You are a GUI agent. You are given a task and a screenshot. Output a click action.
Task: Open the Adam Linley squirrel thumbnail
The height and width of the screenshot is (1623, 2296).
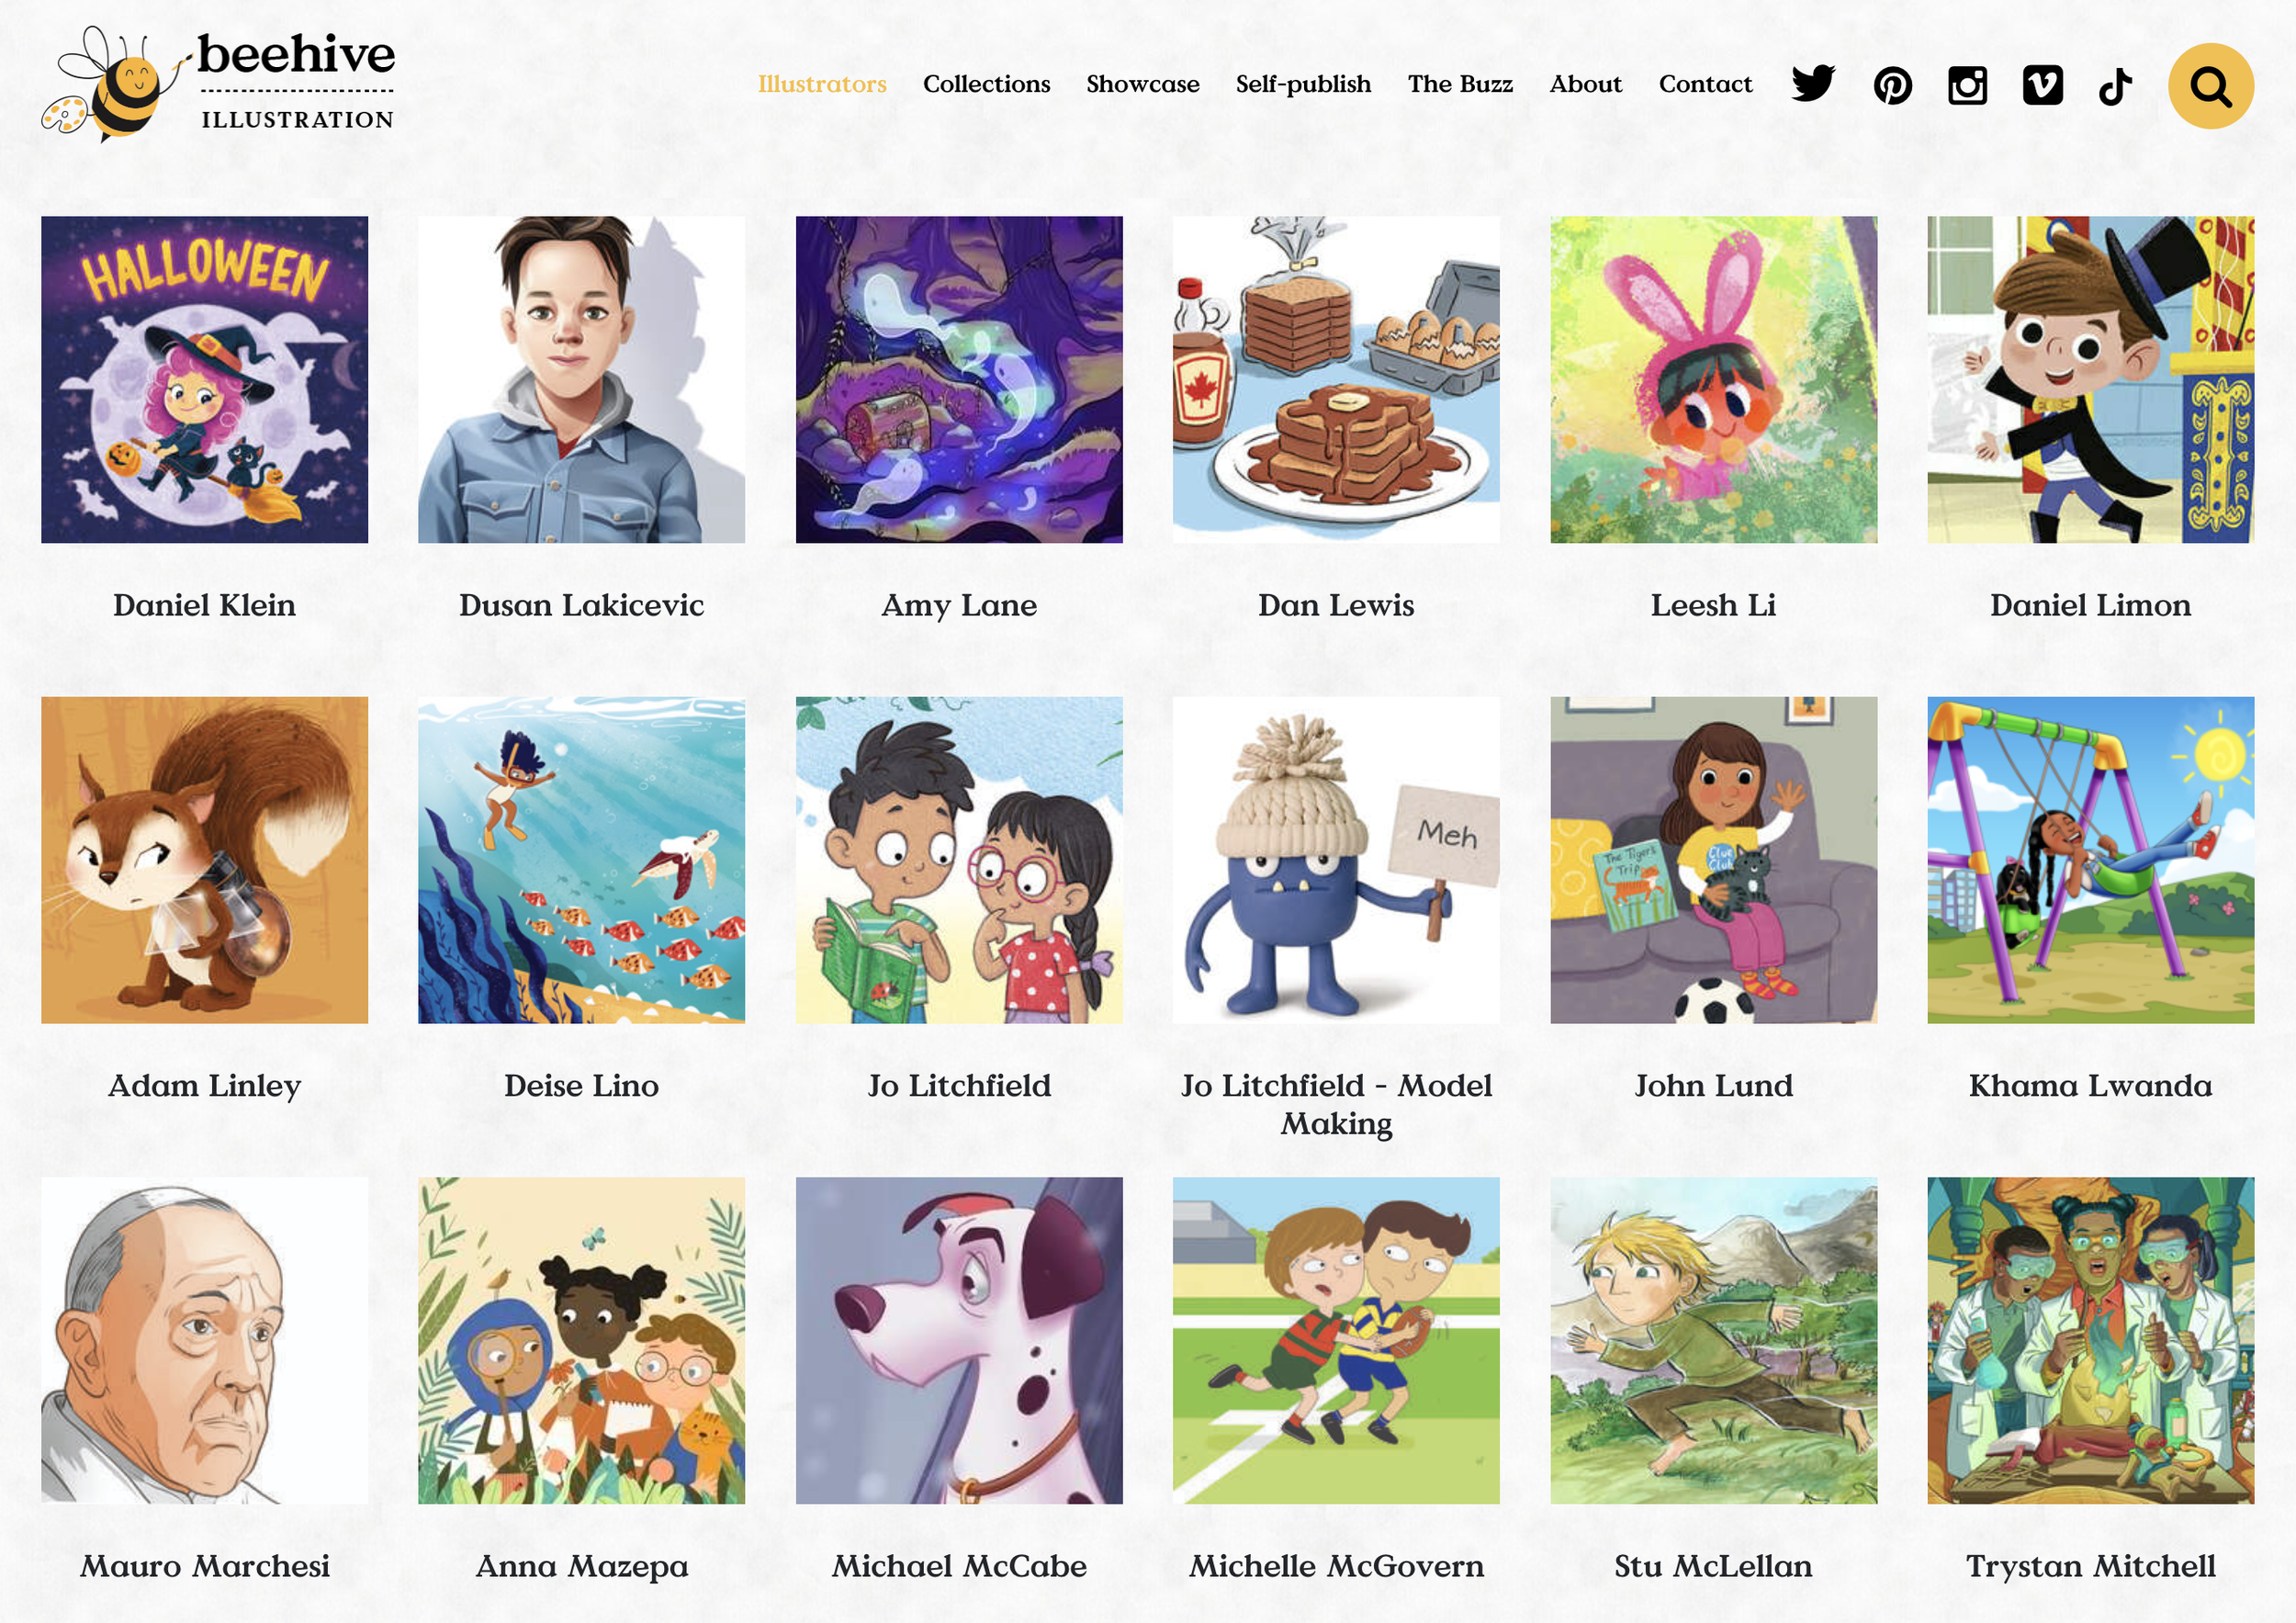[204, 860]
